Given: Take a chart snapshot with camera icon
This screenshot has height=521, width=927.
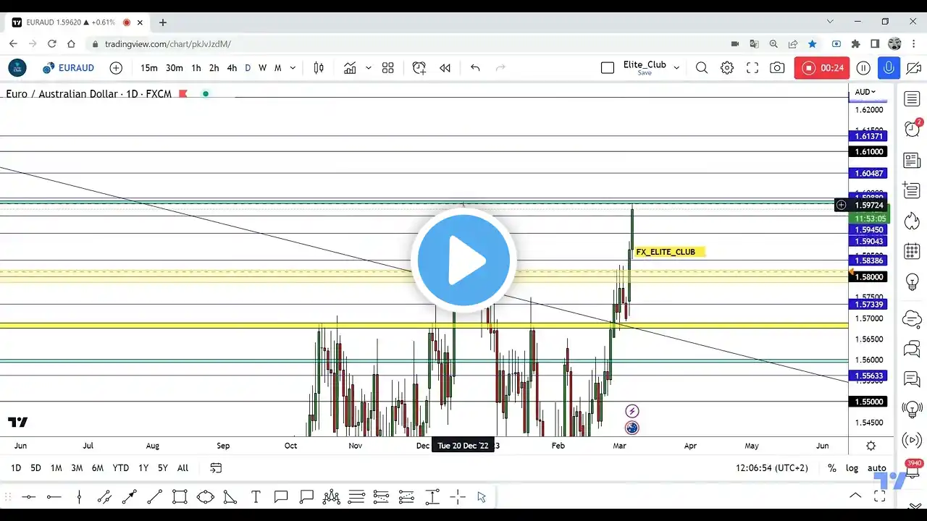Looking at the screenshot, I should (777, 68).
